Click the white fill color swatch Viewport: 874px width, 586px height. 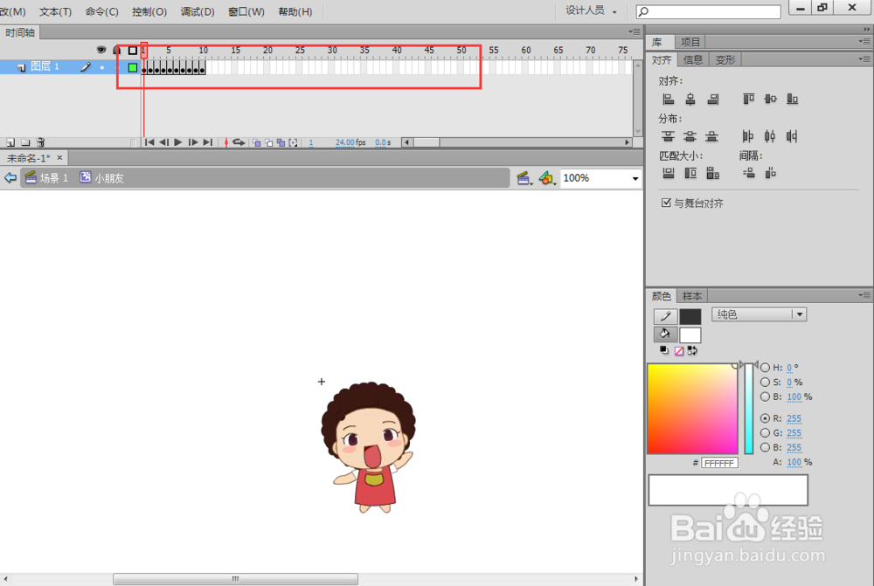[x=690, y=334]
